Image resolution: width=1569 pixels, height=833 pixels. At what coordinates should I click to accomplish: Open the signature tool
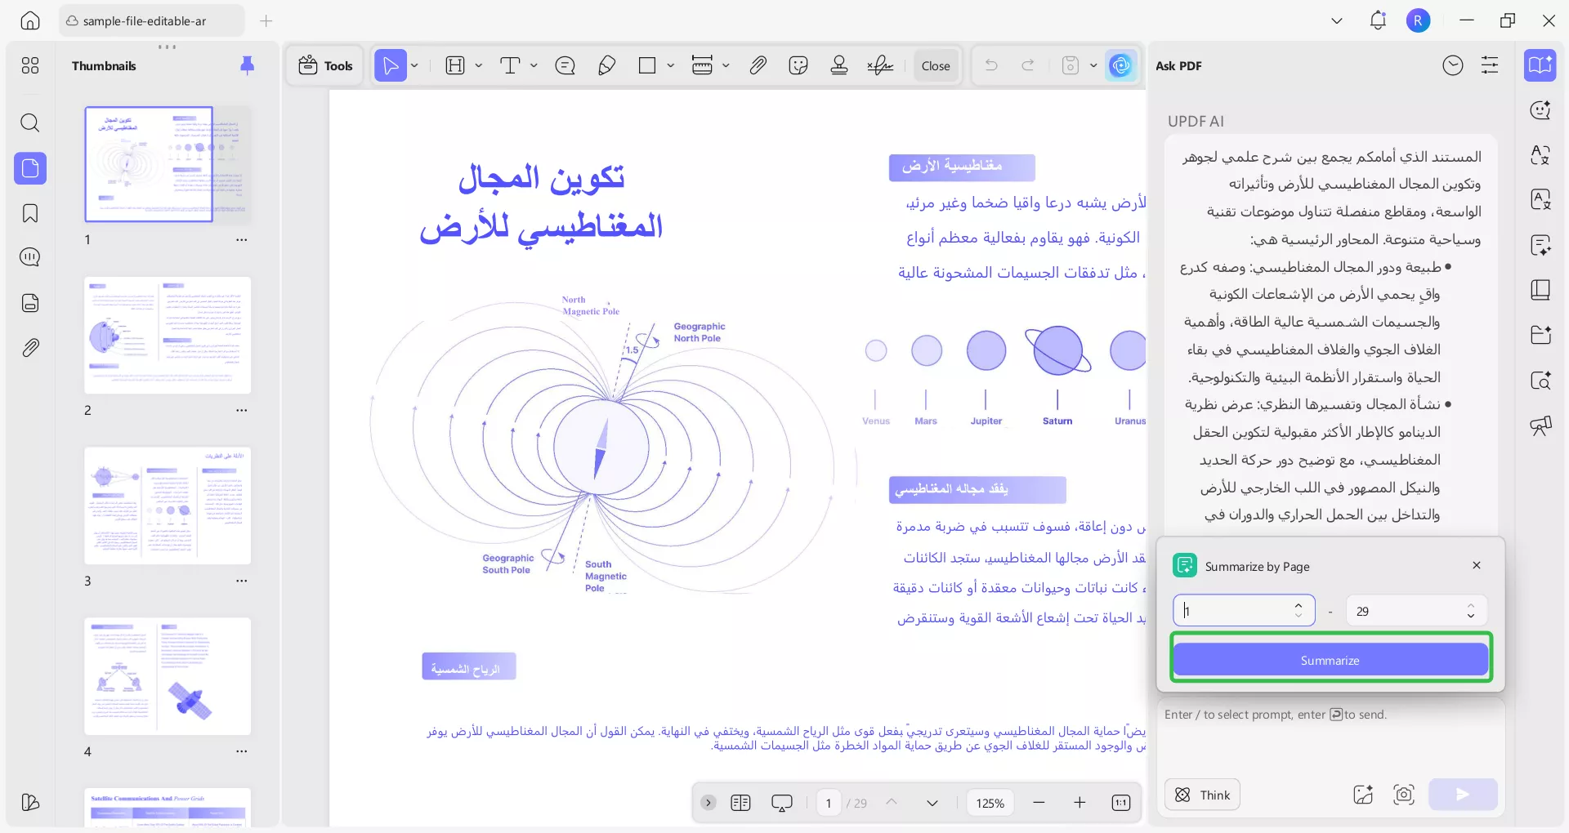[x=880, y=65]
